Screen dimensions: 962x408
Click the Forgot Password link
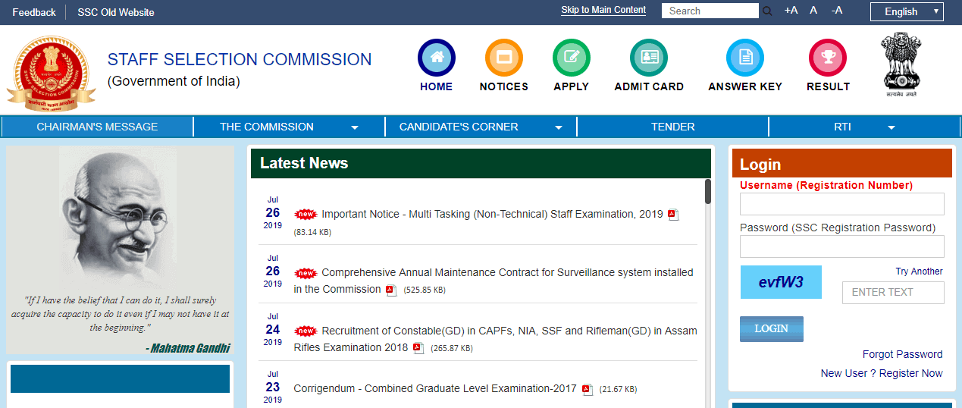pyautogui.click(x=902, y=354)
